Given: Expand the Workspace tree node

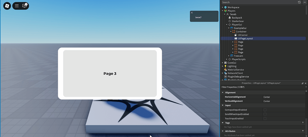Looking at the screenshot, I should click(x=223, y=7).
